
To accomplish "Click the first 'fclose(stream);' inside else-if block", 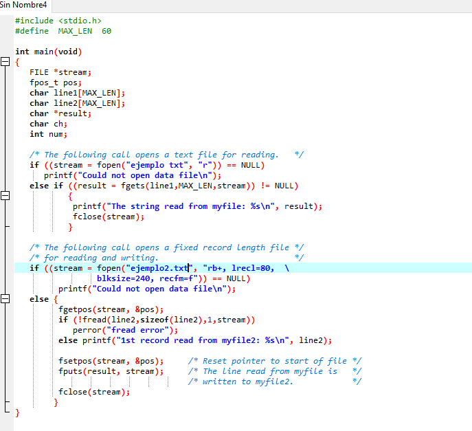I will click(x=109, y=217).
